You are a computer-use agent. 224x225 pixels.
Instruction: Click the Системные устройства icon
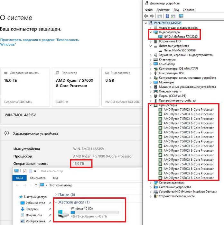coord(155,187)
